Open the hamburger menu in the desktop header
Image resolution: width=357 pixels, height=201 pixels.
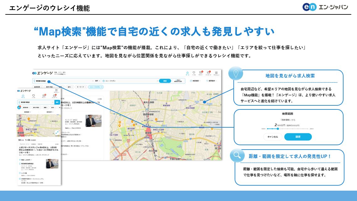216,73
